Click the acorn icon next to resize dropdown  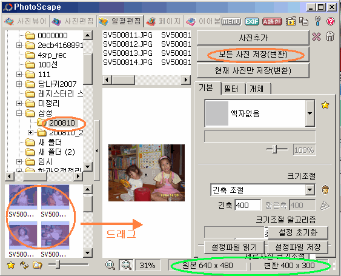click(325, 189)
